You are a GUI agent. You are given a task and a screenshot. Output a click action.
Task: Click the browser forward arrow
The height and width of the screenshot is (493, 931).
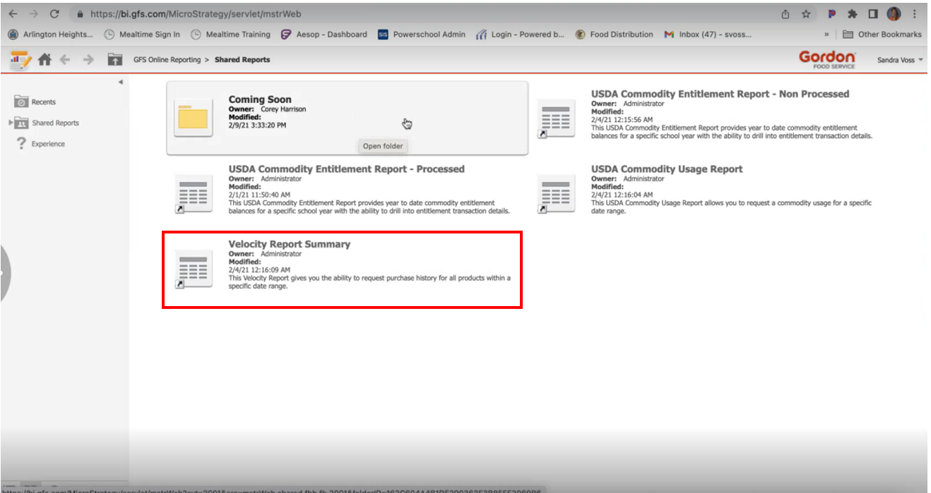tap(33, 14)
